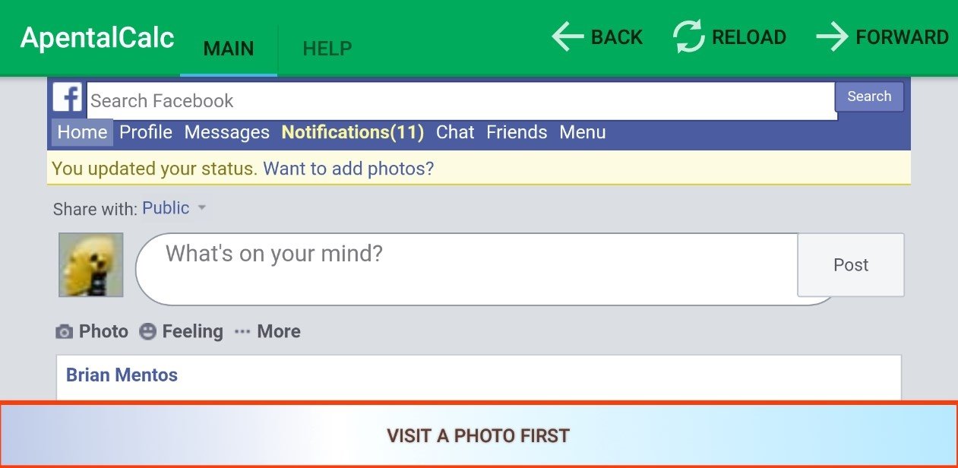Click the Forward arrow icon
Screen dimensions: 958x468
(x=832, y=36)
